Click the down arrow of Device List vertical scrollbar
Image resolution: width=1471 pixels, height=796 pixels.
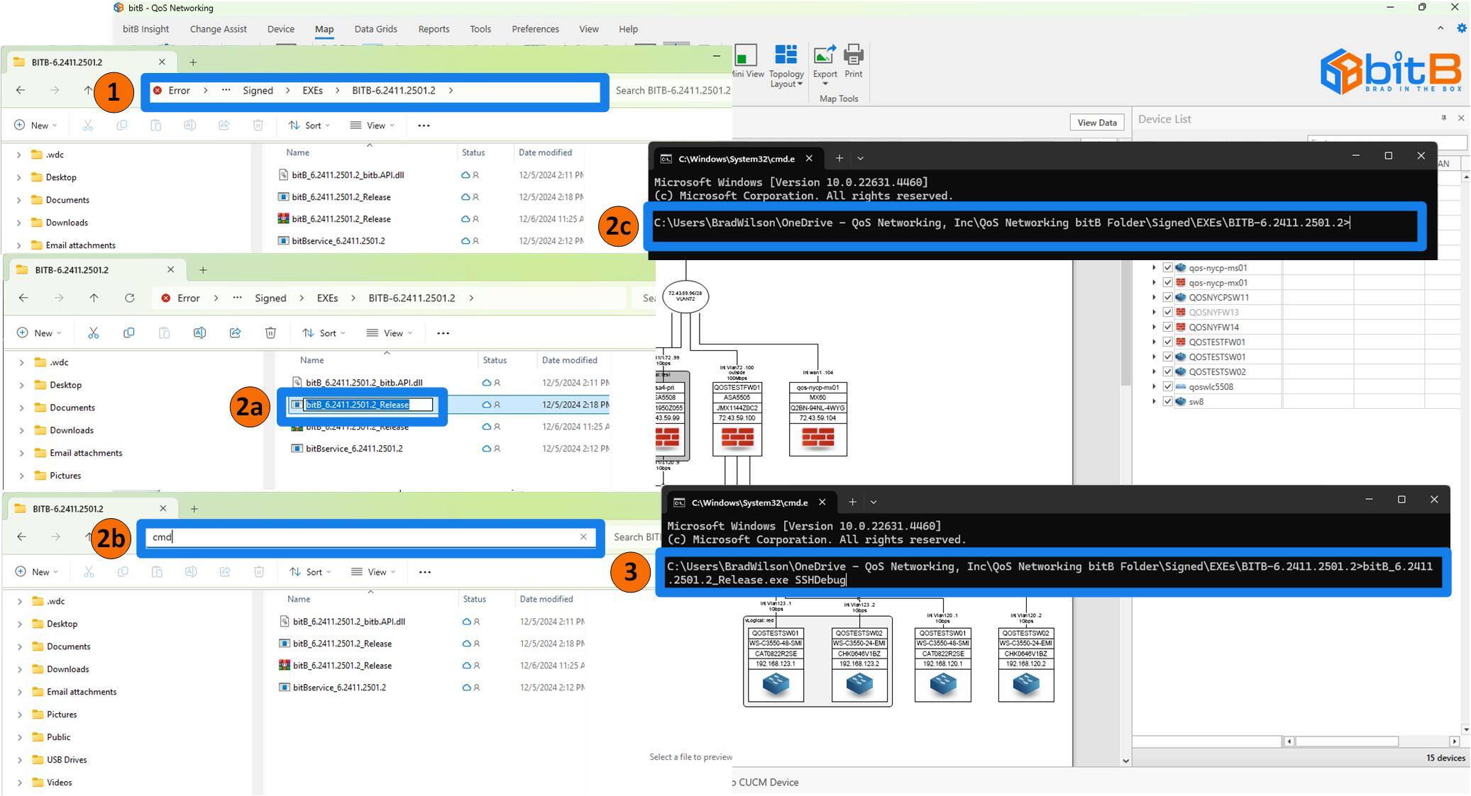1466,729
